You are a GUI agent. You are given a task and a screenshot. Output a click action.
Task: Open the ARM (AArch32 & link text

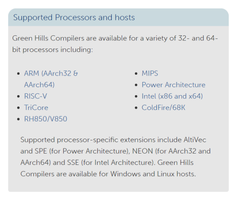pos(51,73)
